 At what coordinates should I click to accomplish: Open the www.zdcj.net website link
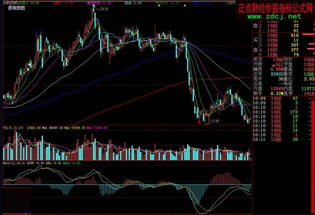[x=275, y=16]
